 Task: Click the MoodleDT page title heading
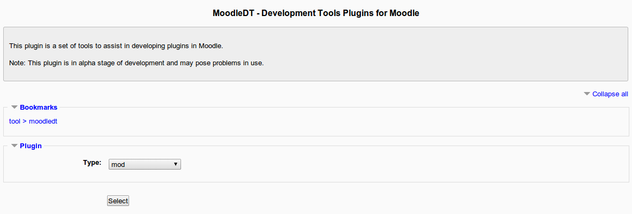pyautogui.click(x=316, y=13)
